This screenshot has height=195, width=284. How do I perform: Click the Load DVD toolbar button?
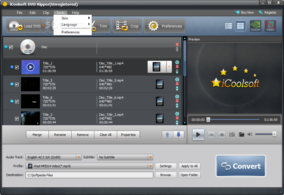24,26
